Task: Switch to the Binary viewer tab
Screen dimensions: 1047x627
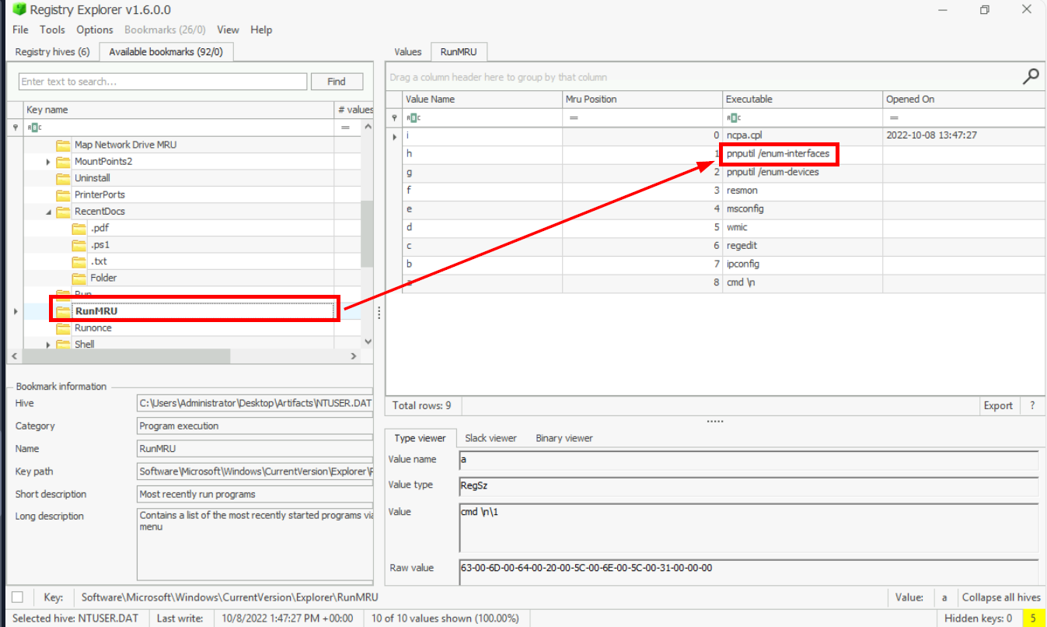Action: (x=564, y=438)
